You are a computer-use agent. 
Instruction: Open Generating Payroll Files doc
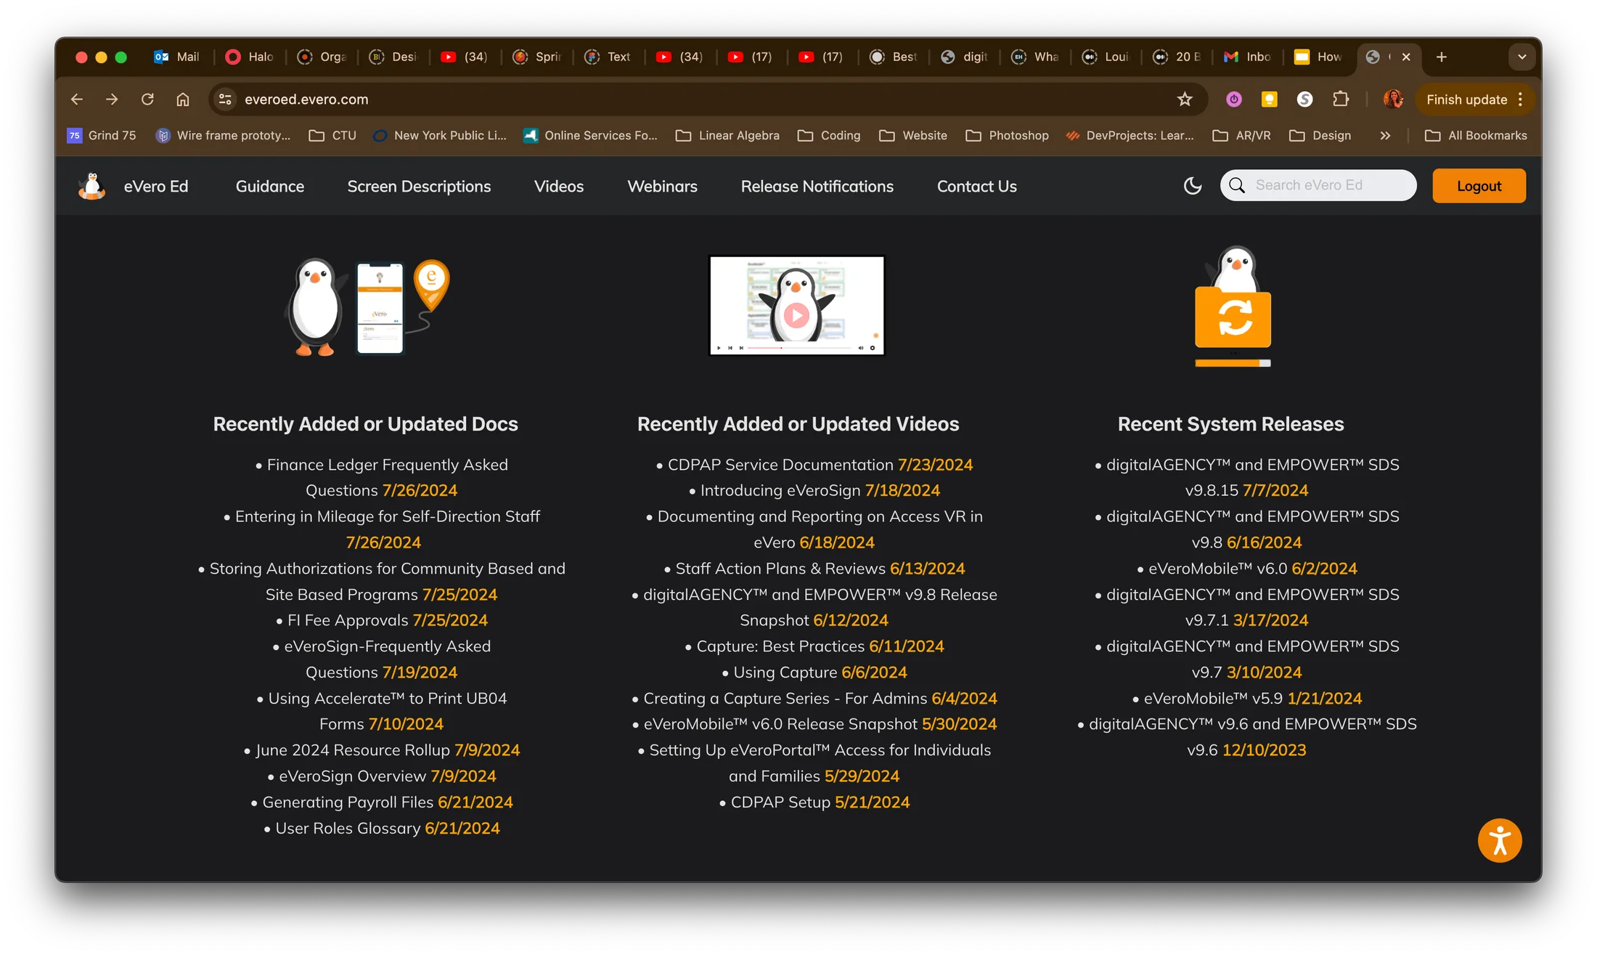(381, 802)
